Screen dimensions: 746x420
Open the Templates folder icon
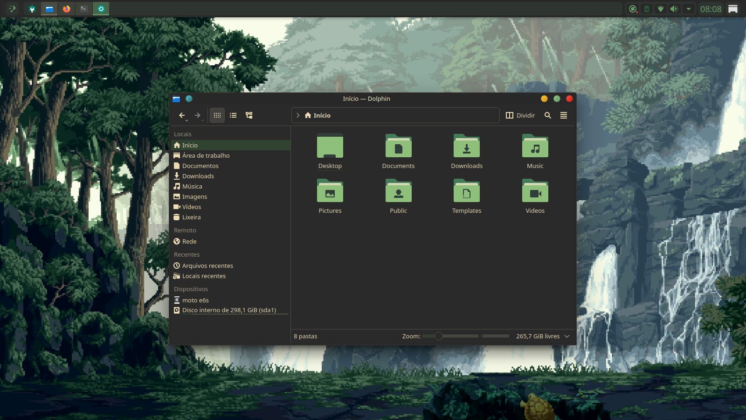[x=467, y=192]
